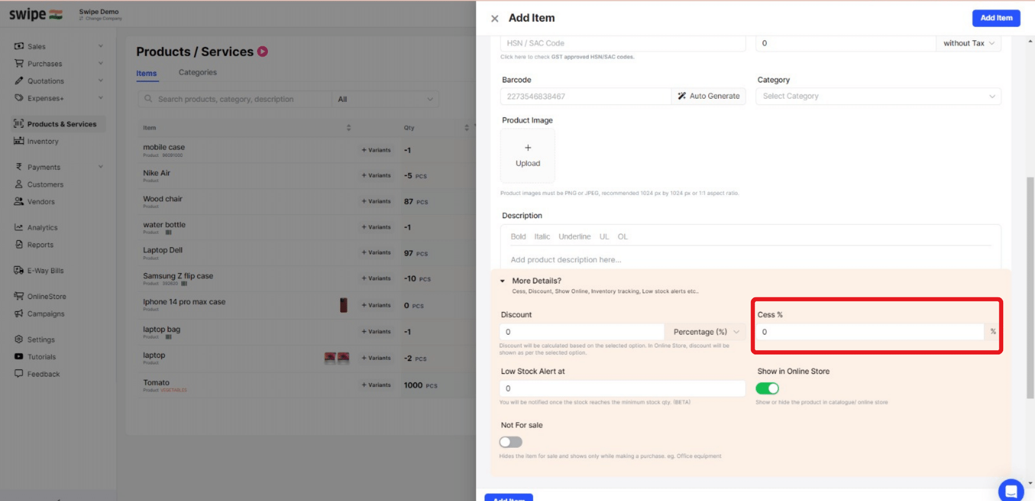
Task: Click the E-Way Bills truck icon
Action: point(19,270)
